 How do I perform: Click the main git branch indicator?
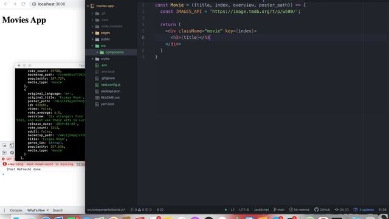(x=279, y=210)
